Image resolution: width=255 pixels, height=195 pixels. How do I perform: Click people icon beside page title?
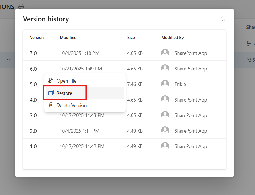coord(21,6)
